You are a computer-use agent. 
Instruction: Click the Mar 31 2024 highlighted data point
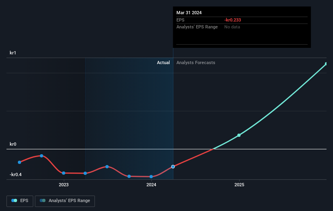(x=173, y=167)
